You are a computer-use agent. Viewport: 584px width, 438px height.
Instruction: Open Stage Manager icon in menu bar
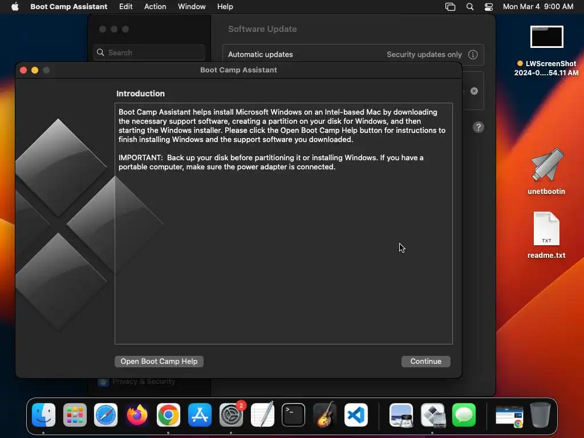point(450,7)
